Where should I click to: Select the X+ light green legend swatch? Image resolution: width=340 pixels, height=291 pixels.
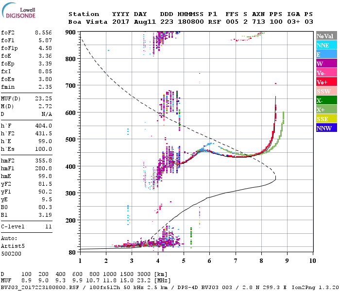[x=326, y=110]
